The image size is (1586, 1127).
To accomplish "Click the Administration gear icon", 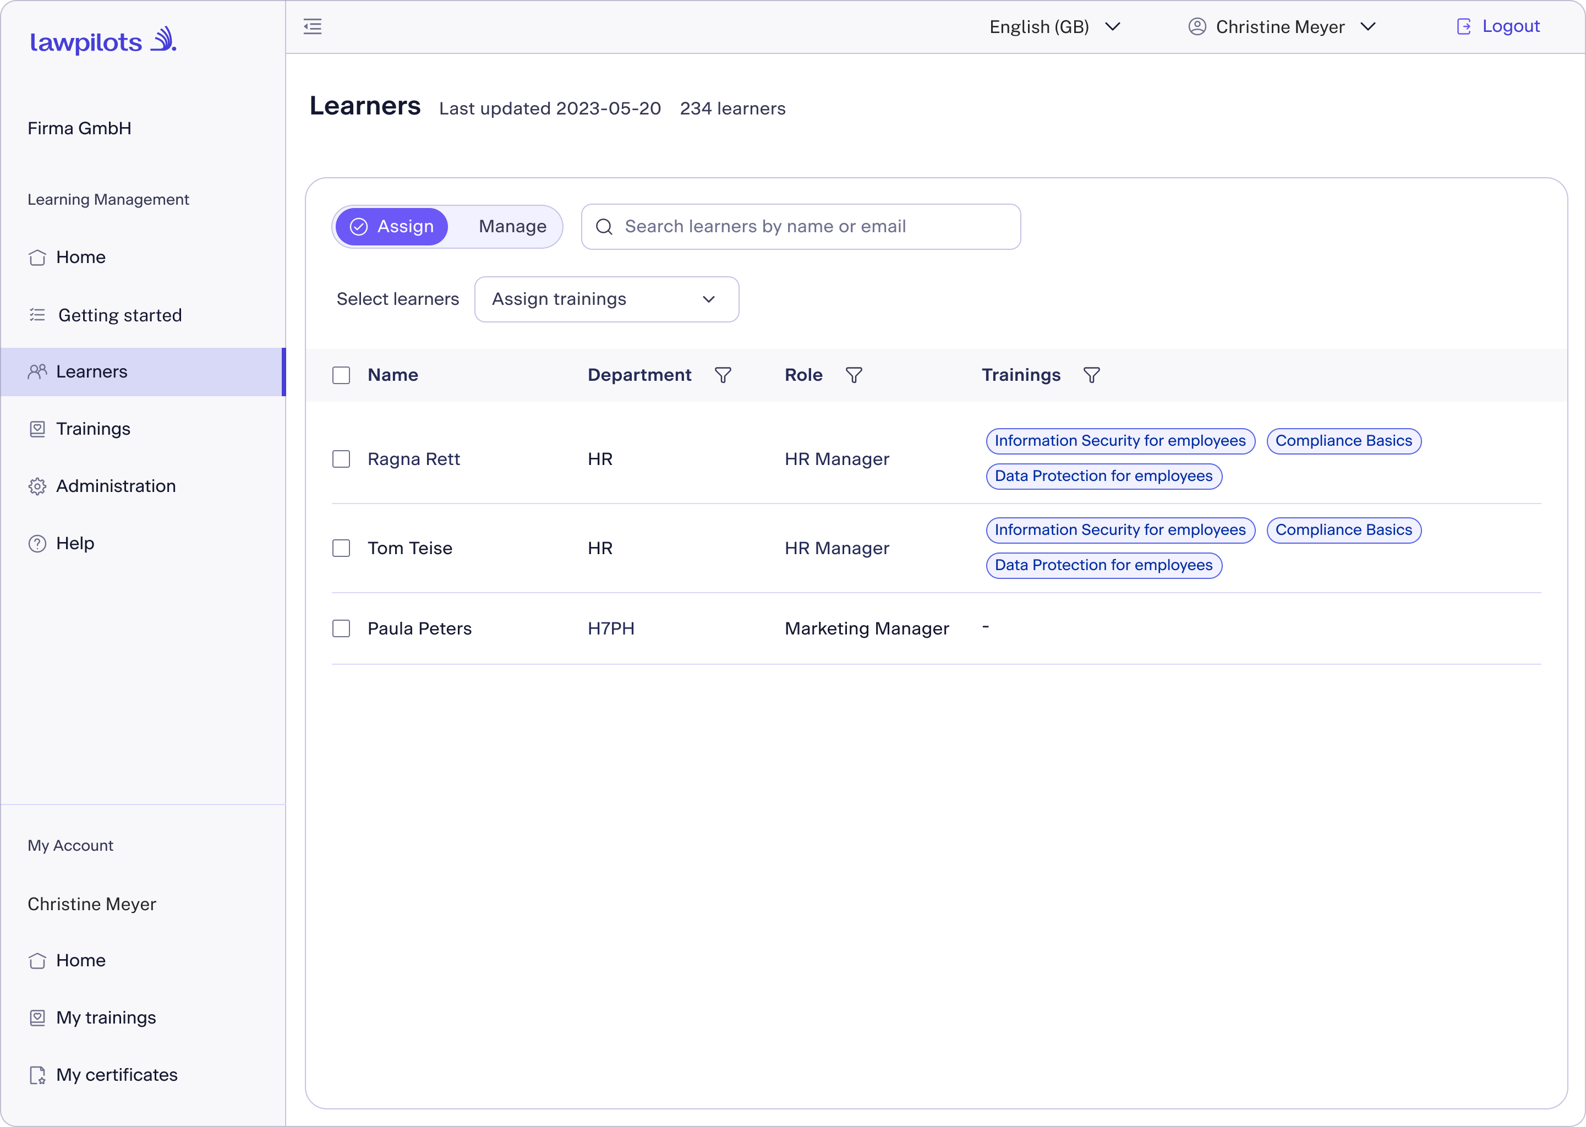I will click(37, 486).
